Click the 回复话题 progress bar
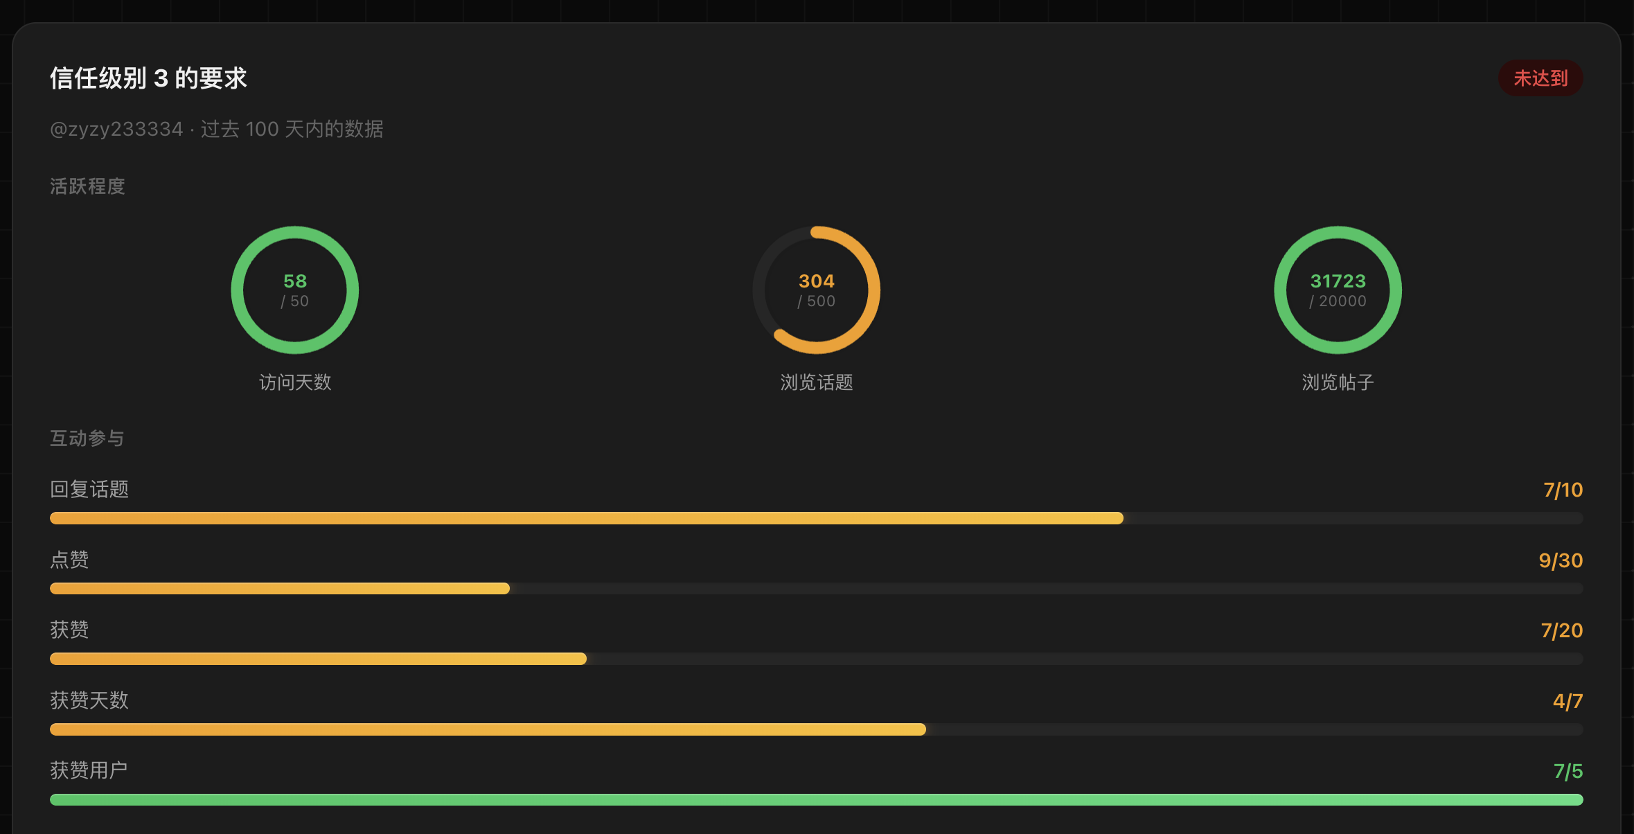 [817, 518]
